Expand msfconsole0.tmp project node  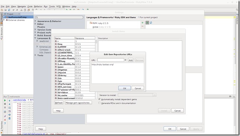point(4,17)
